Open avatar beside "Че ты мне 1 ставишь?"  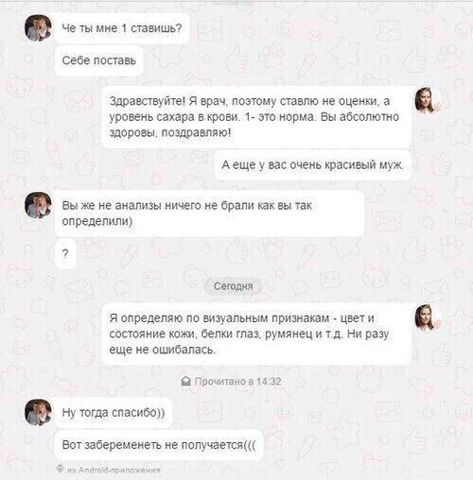tap(38, 27)
